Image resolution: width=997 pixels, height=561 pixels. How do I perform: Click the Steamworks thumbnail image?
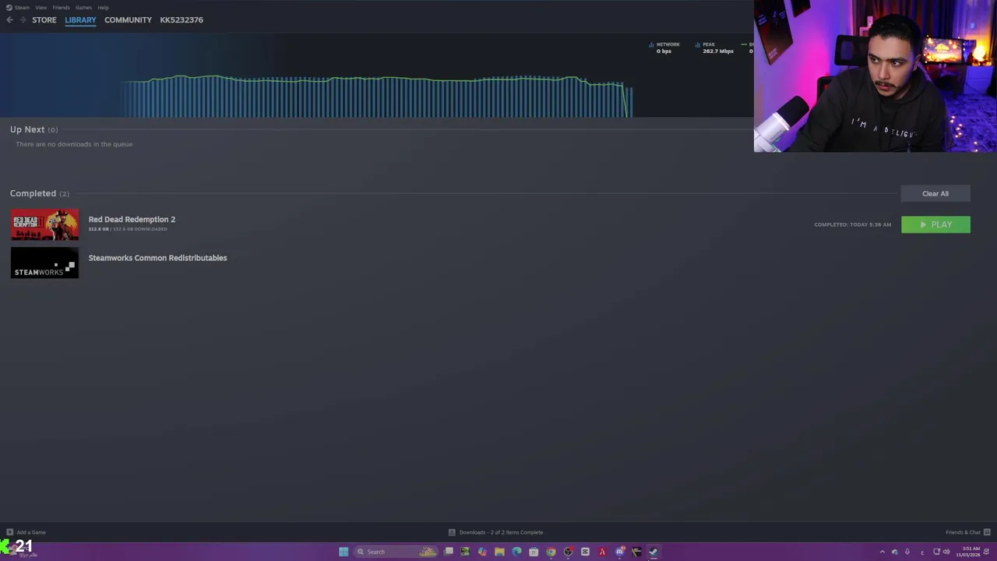[x=44, y=263]
